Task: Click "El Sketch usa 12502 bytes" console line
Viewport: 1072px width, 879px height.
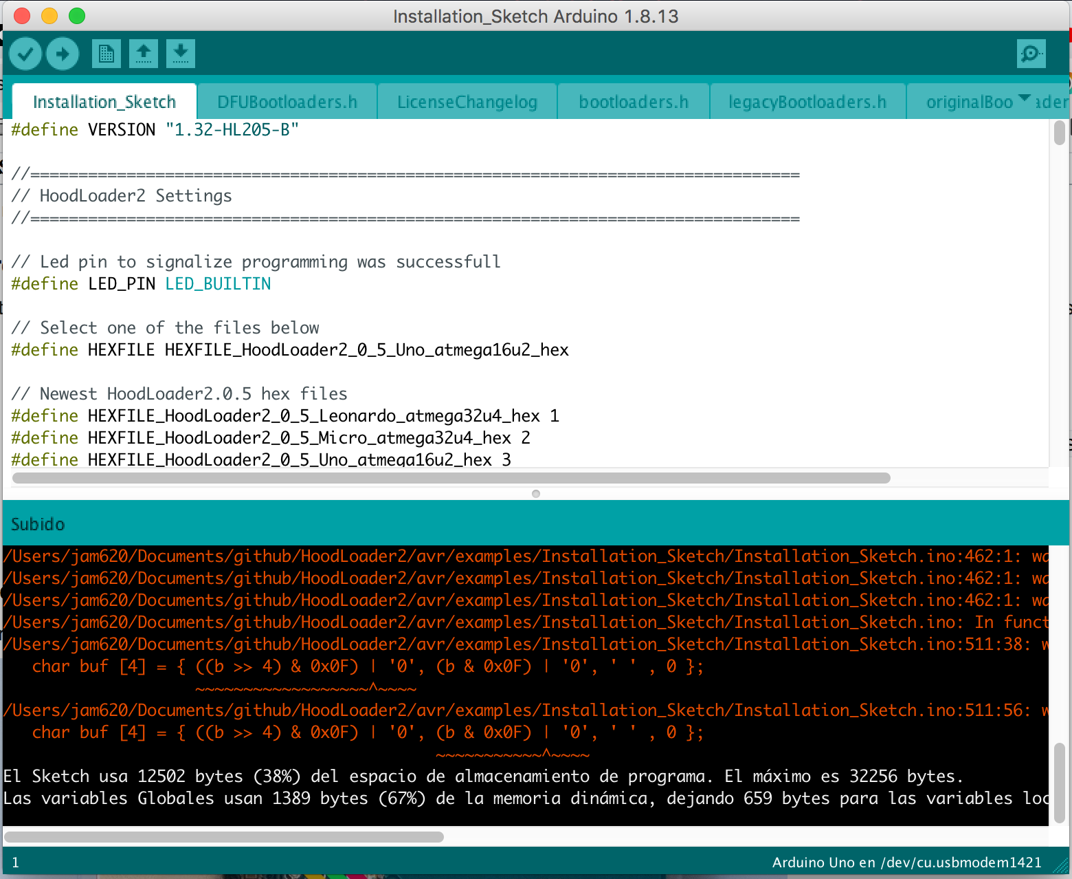Action: (x=482, y=777)
